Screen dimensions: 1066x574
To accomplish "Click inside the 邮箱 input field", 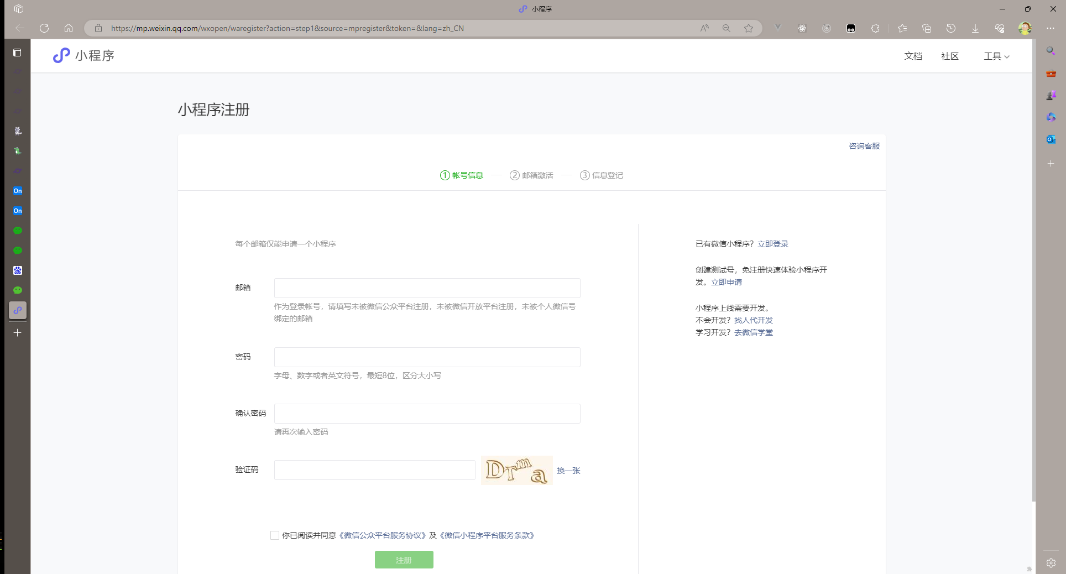I will 426,288.
